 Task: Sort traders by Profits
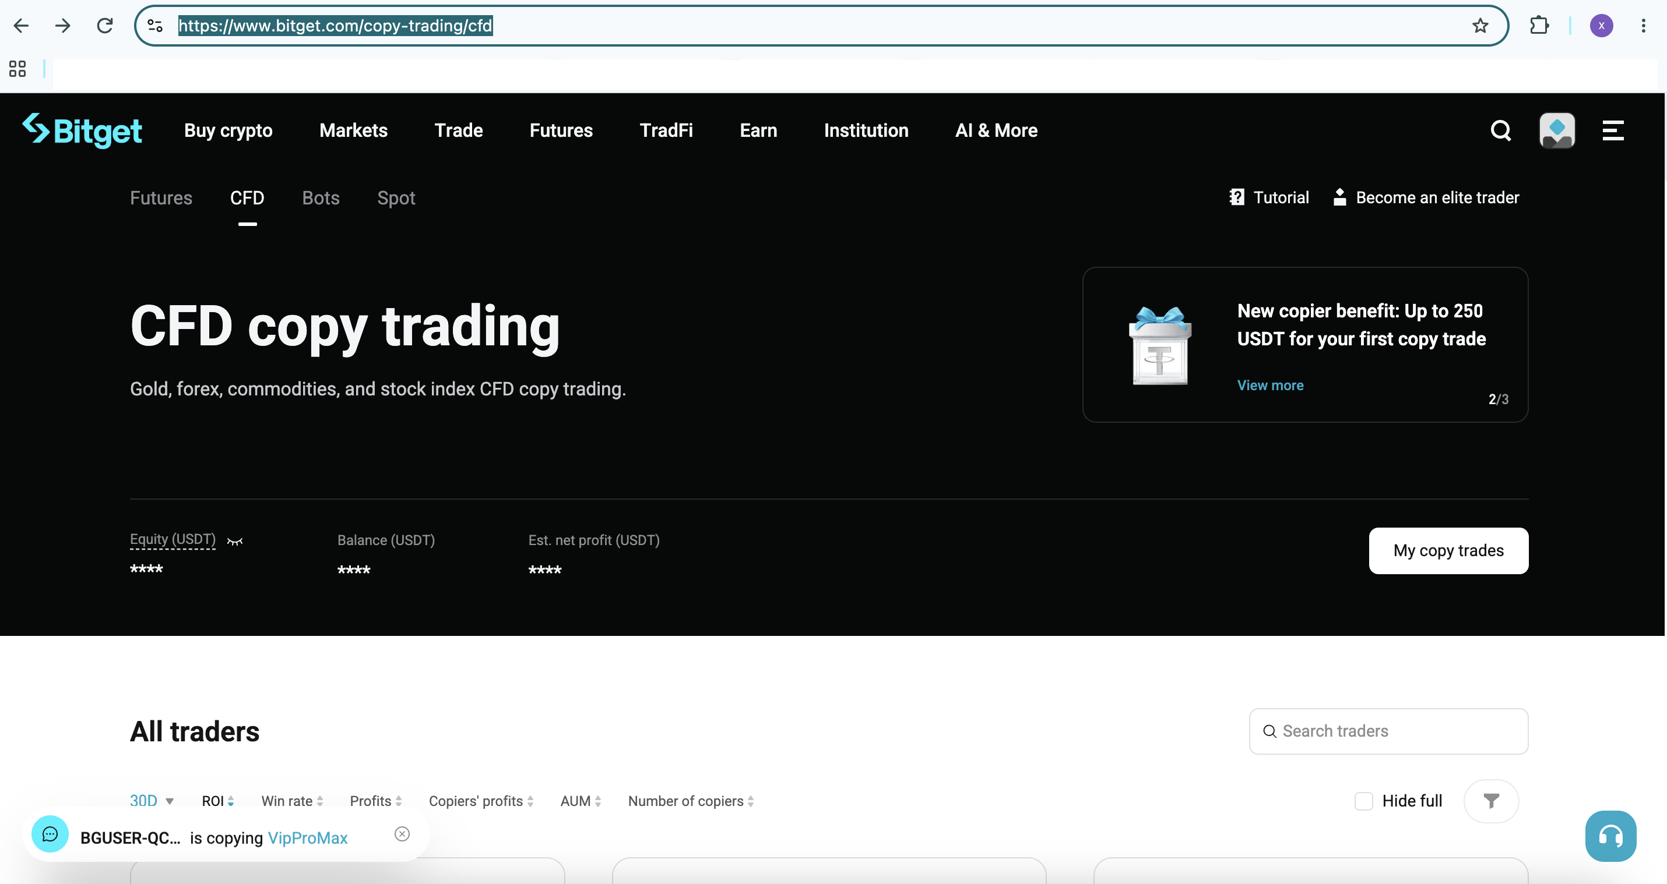(x=376, y=801)
